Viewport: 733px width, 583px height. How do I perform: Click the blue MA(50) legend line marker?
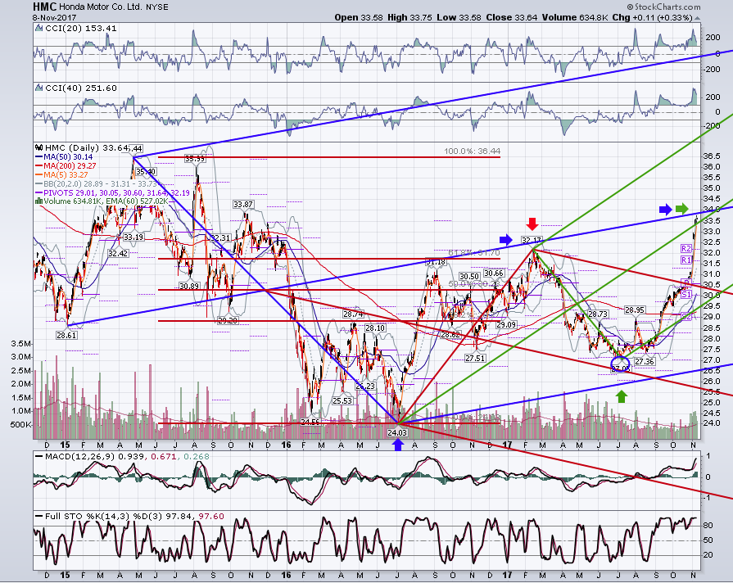click(38, 157)
